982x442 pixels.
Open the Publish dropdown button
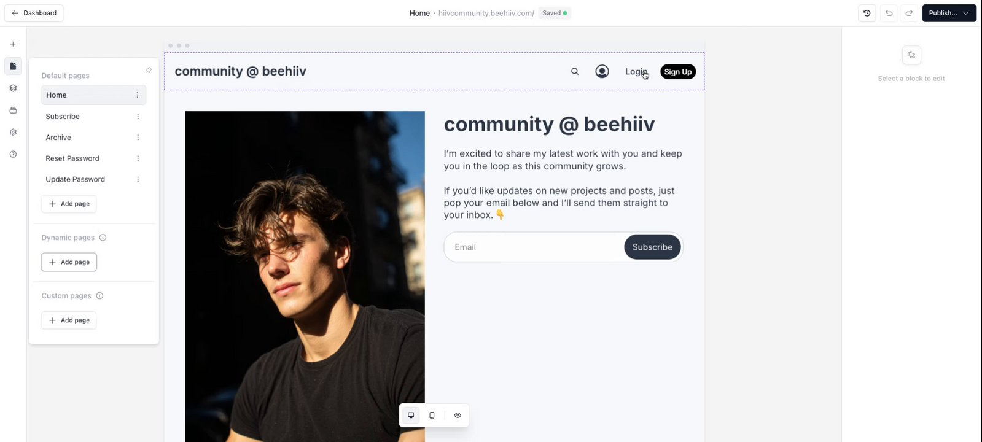(x=949, y=13)
